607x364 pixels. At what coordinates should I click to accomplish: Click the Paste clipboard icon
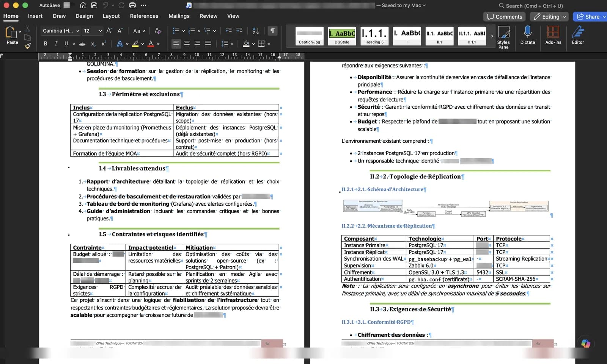tap(11, 33)
